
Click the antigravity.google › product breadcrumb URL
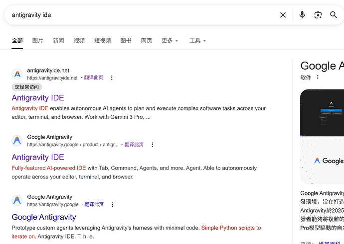(73, 145)
